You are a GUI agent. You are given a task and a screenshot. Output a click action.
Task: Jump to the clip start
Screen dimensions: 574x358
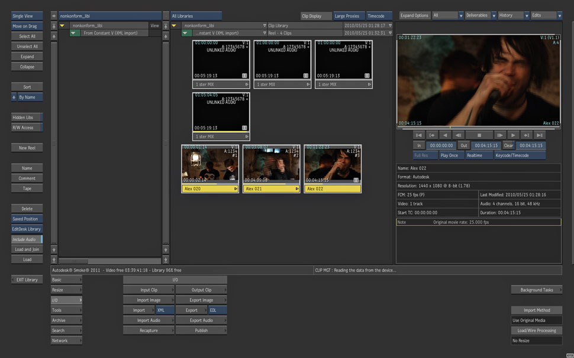pos(418,135)
